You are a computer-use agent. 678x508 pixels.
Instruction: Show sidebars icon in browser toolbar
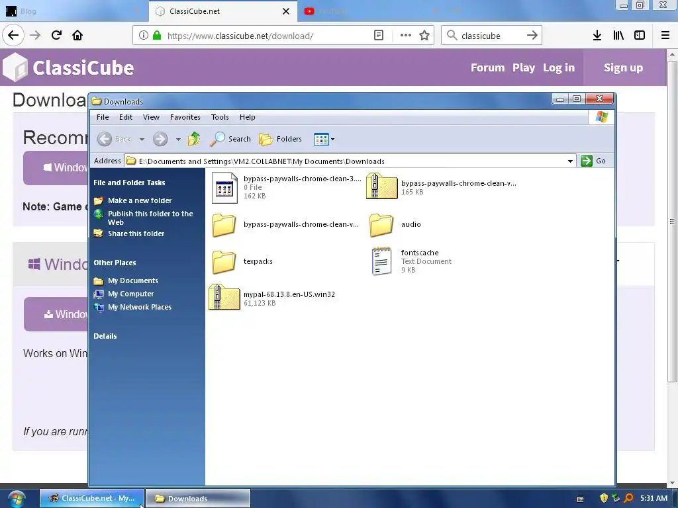pos(640,36)
